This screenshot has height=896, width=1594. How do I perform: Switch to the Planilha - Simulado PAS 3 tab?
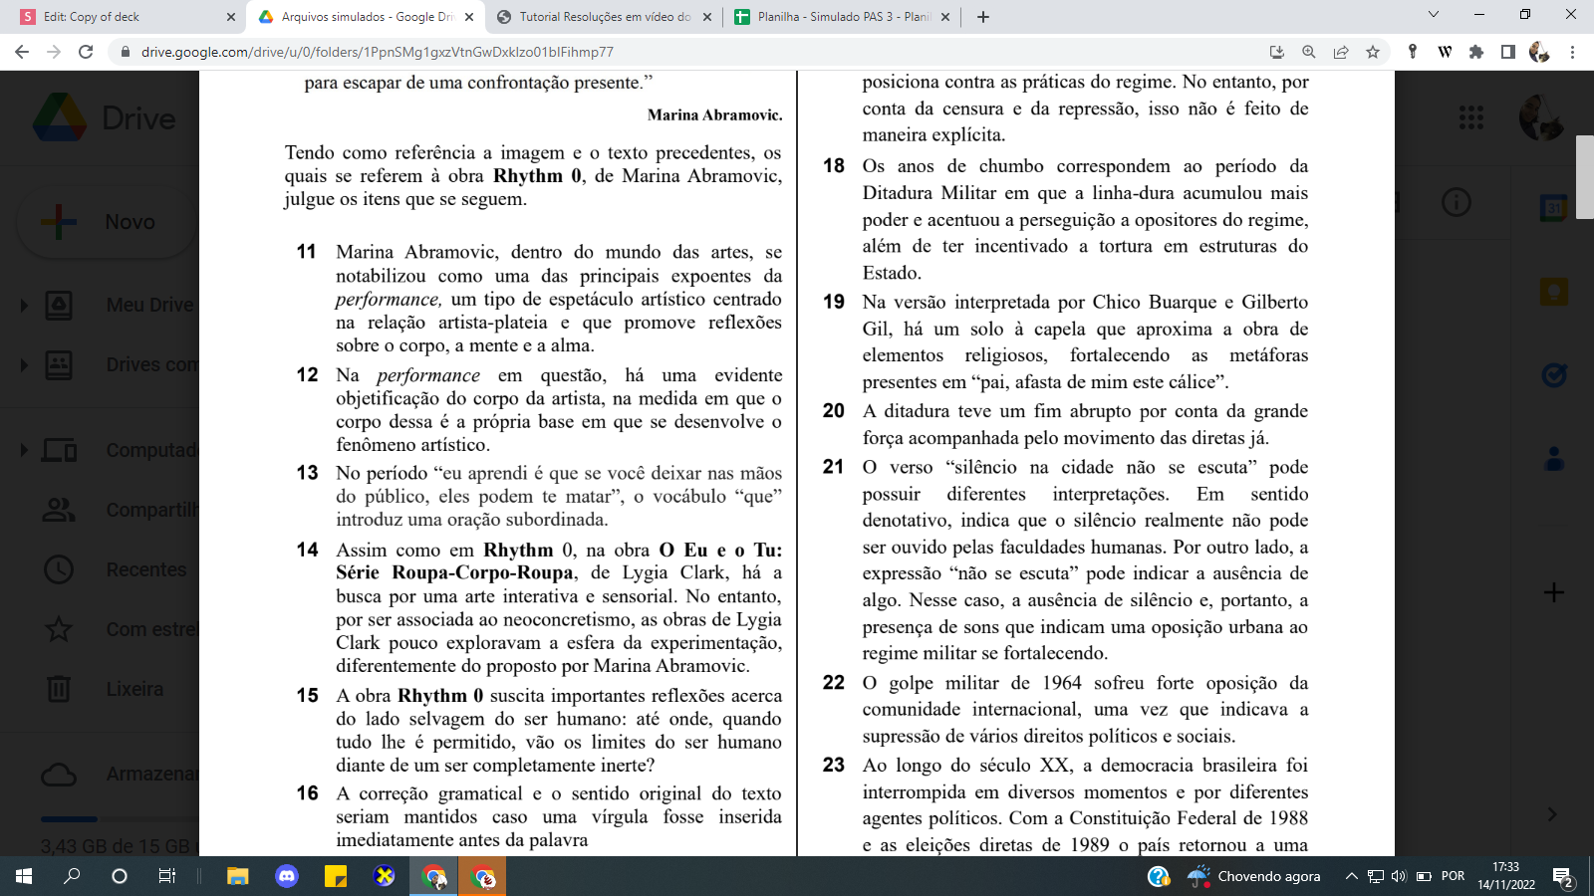[x=842, y=17]
